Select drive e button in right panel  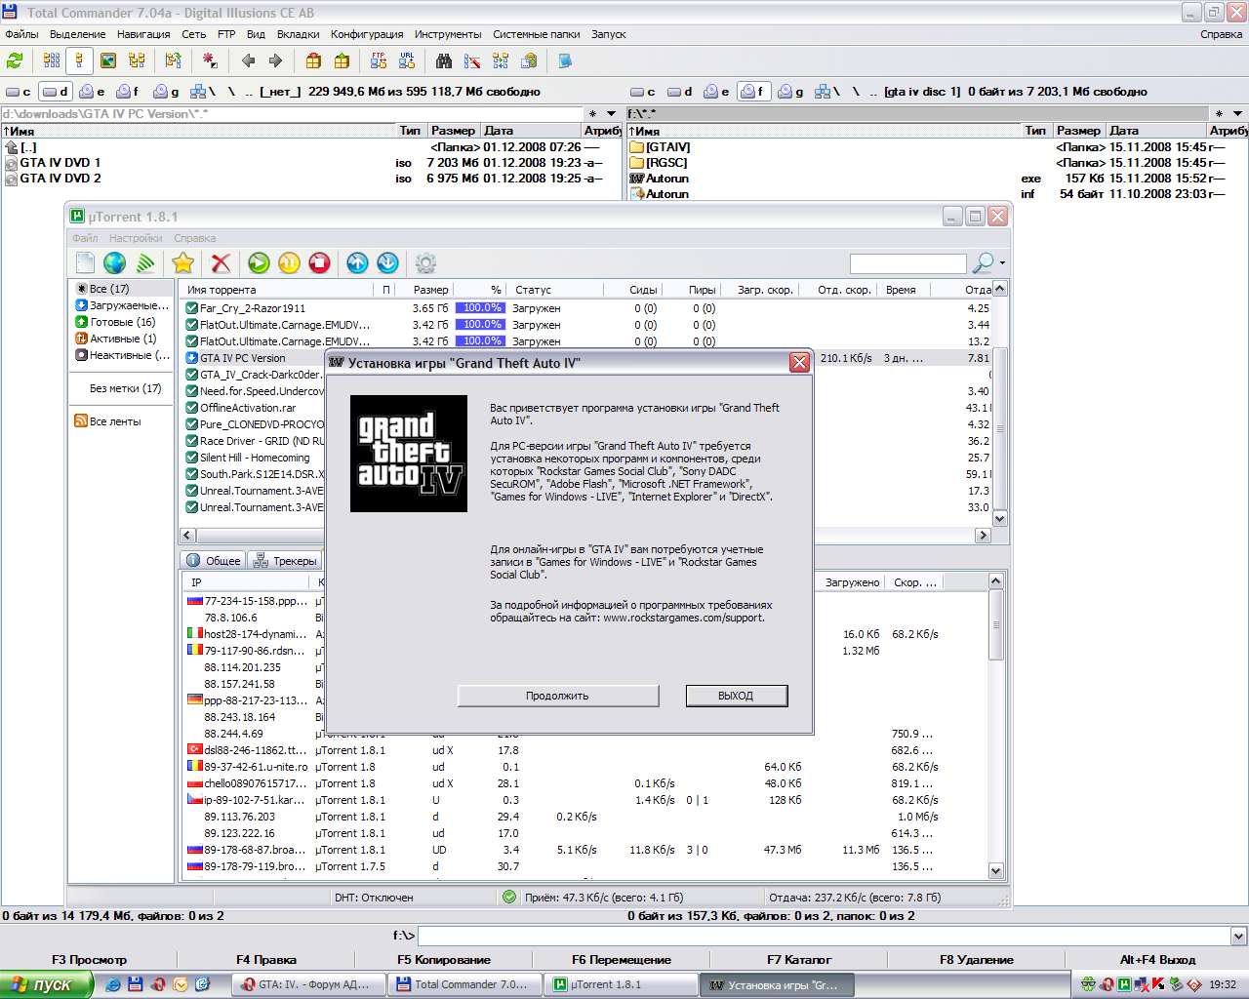pyautogui.click(x=717, y=92)
